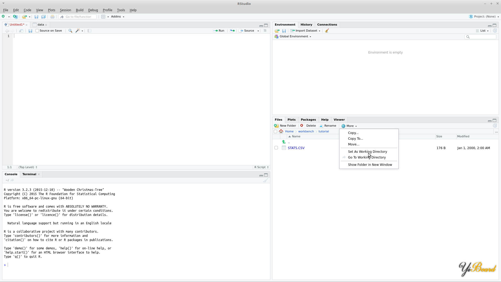Clear the console with broom icon
The height and width of the screenshot is (282, 501).
[265, 180]
